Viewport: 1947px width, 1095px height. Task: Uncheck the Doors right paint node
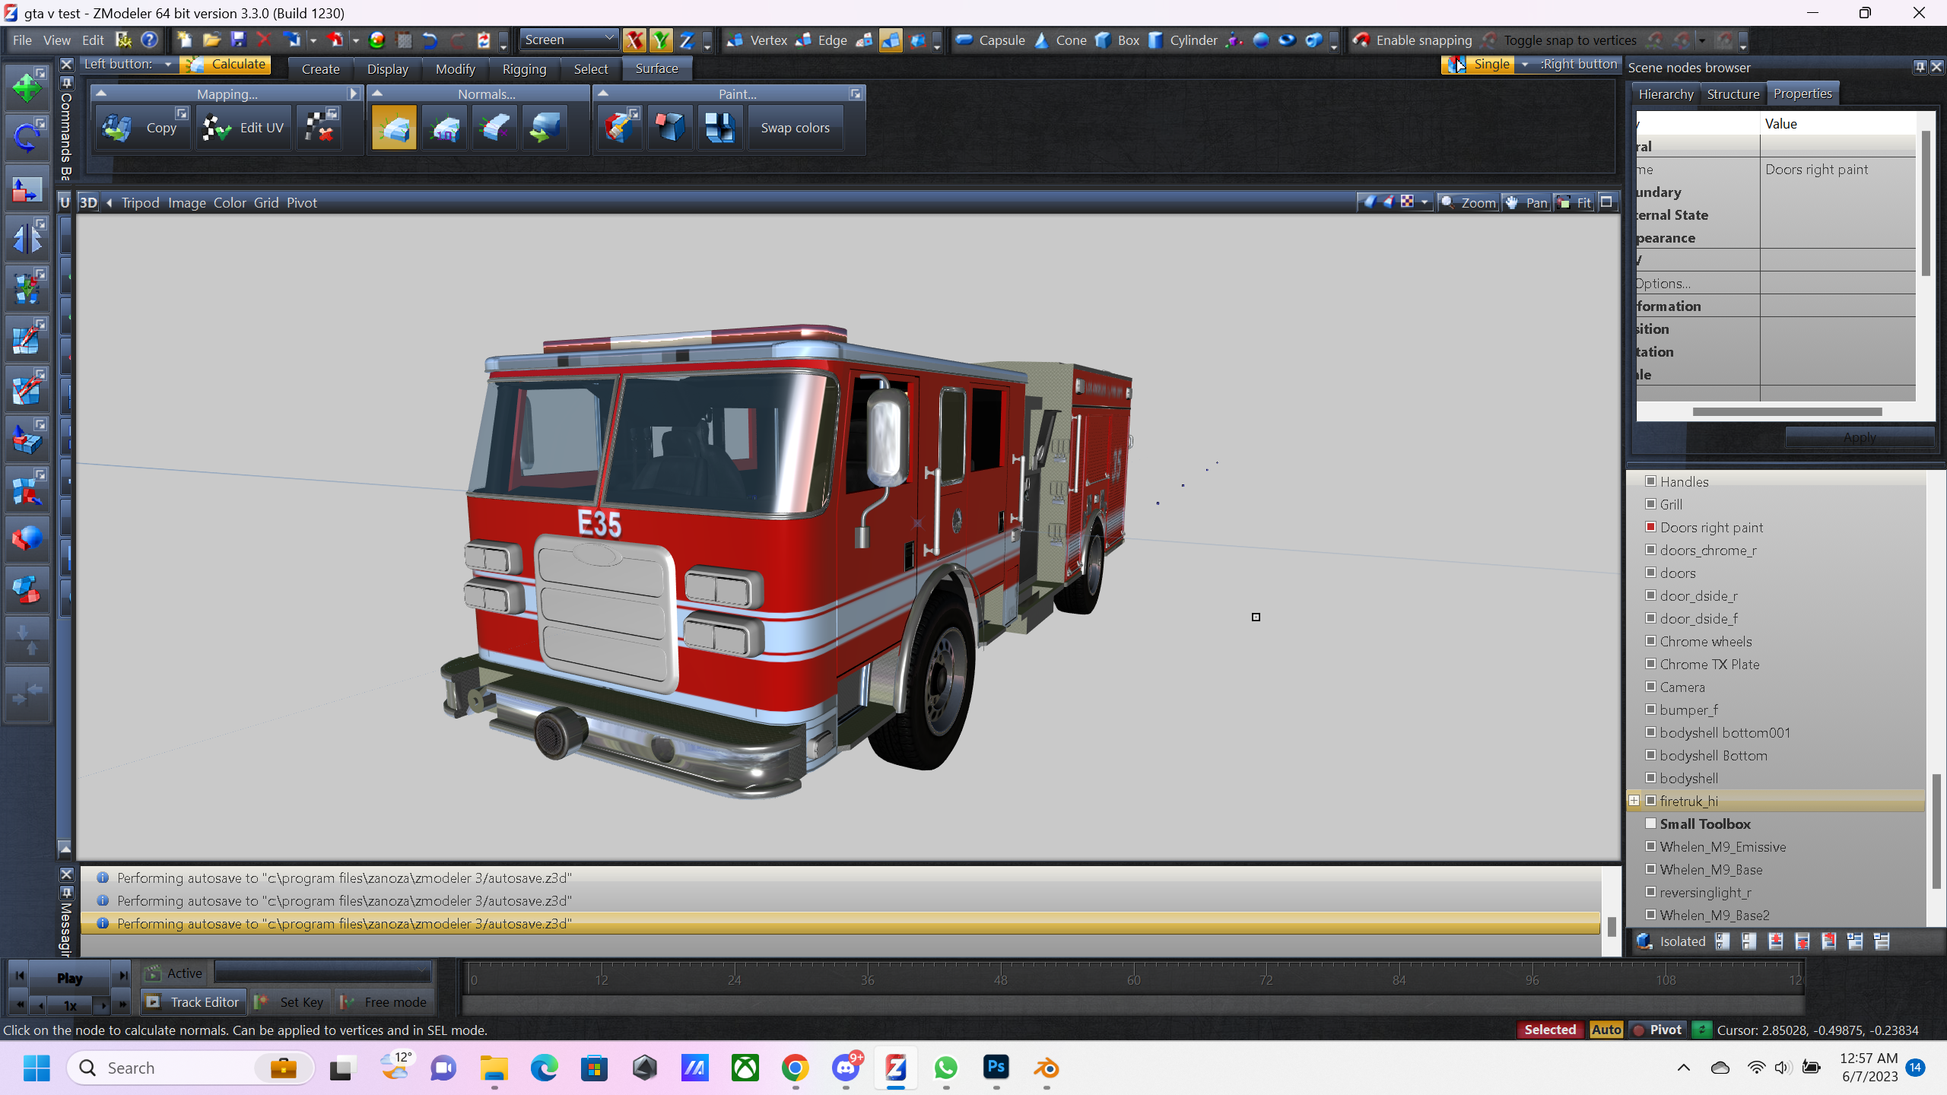point(1650,527)
